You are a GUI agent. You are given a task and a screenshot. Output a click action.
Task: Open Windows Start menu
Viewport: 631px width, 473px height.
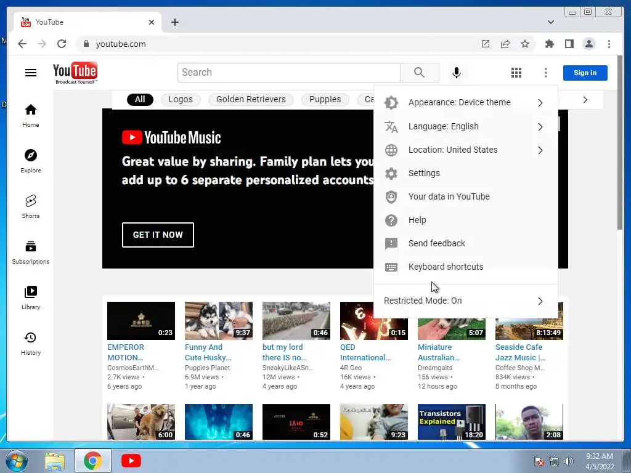17,461
